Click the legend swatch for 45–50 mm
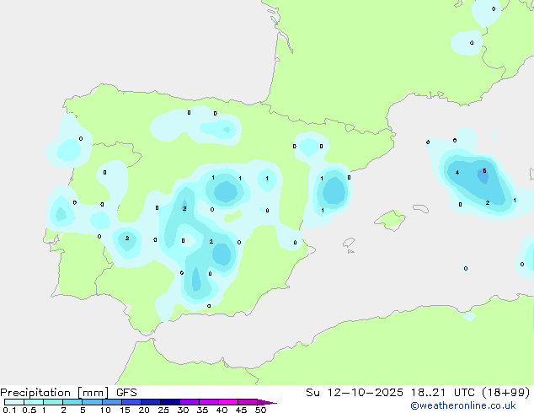 coord(248,402)
